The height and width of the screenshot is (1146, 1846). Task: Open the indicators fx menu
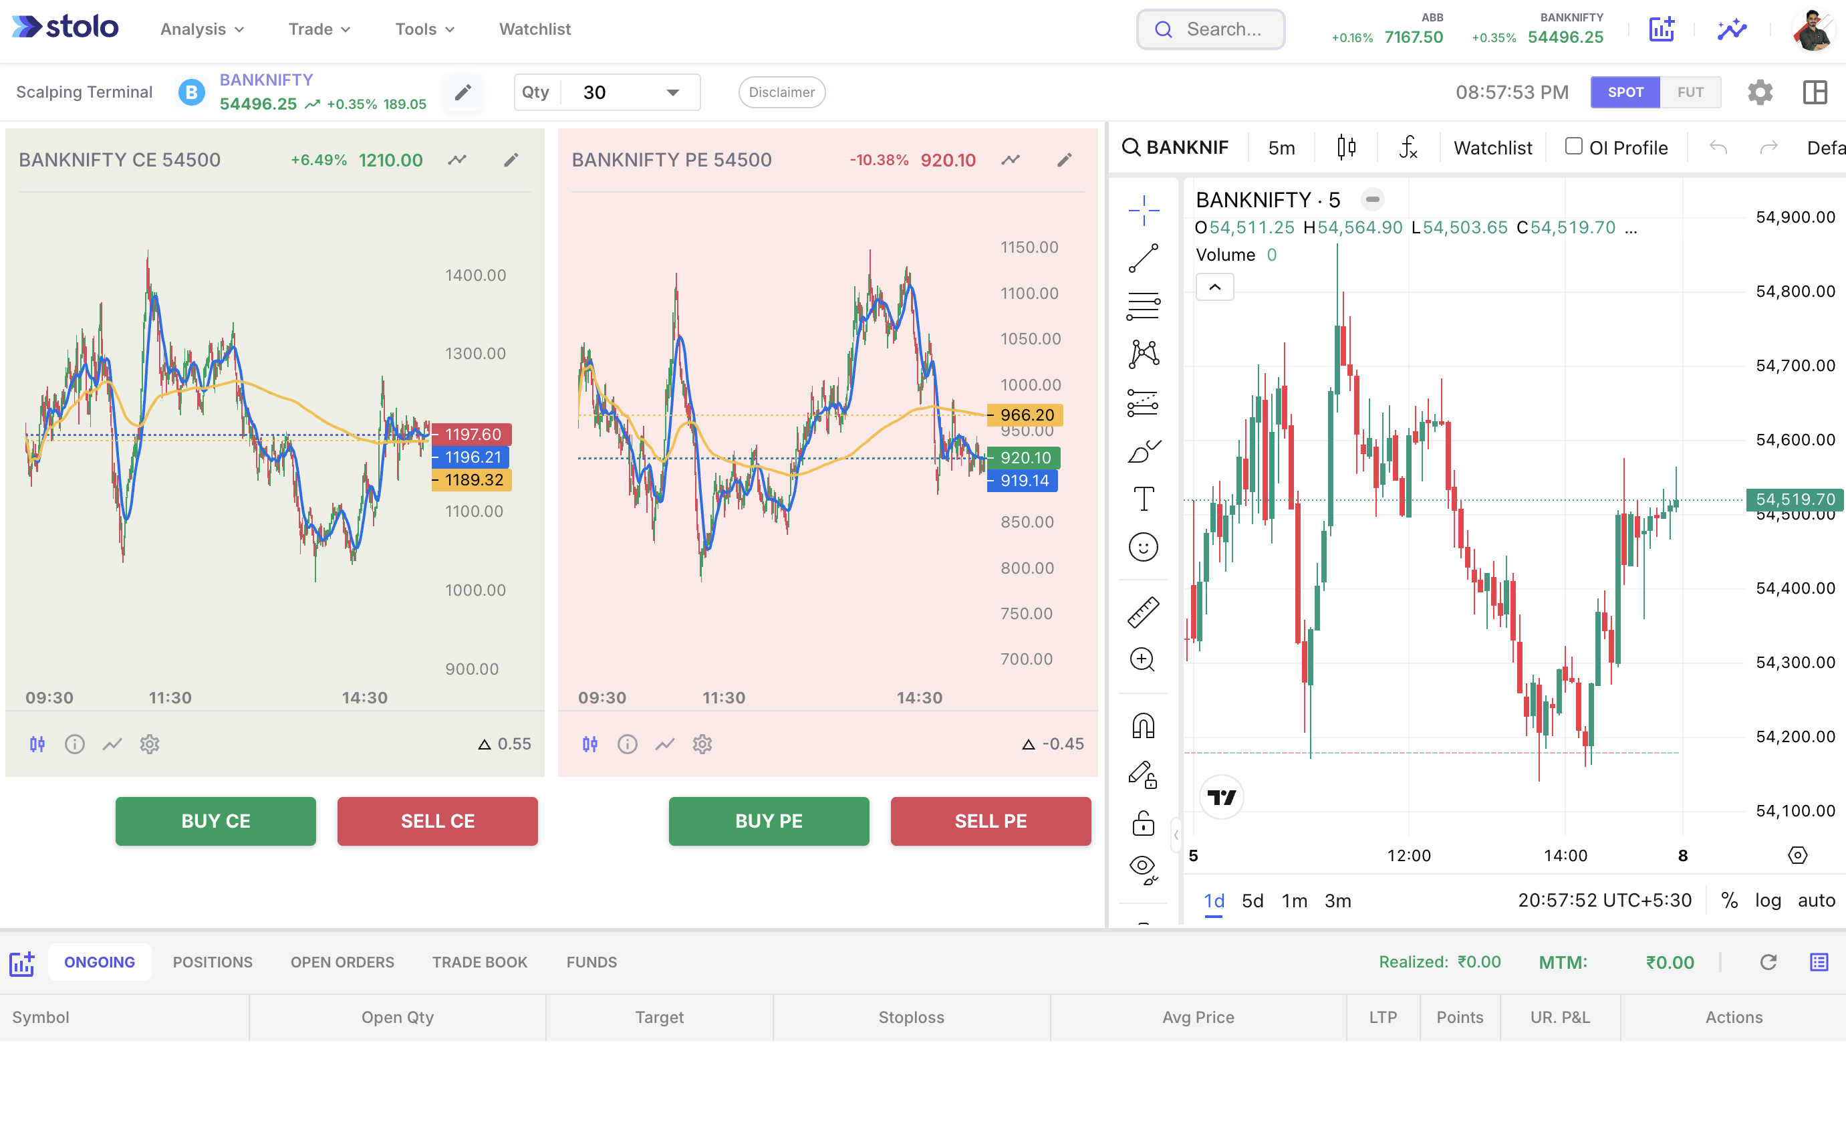click(1408, 147)
